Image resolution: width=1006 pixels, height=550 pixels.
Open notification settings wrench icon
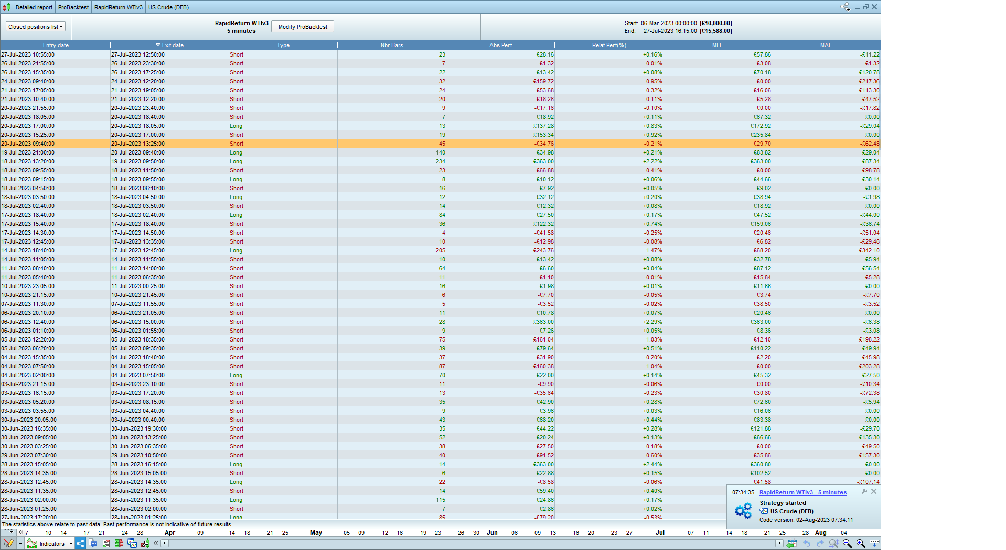coord(864,491)
